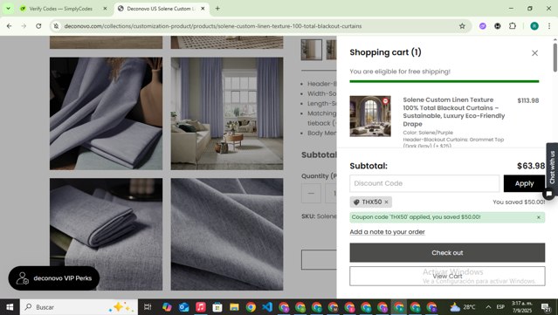
Task: Open File Explorer from the taskbar
Action: (x=234, y=307)
